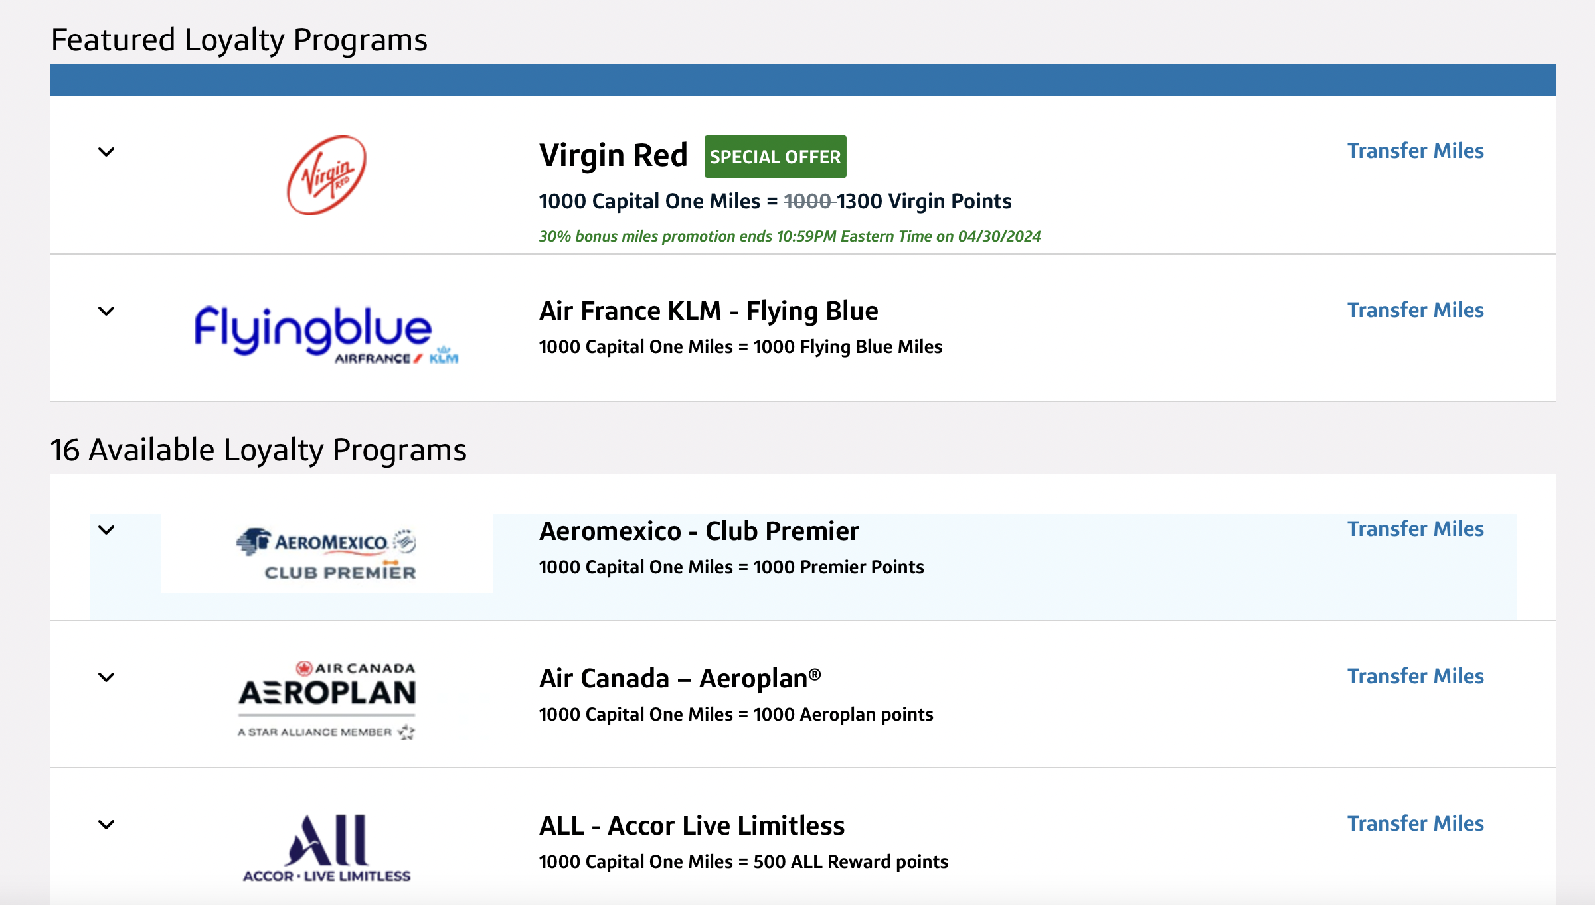Click the Virgin Red program title
Image resolution: width=1595 pixels, height=905 pixels.
pyautogui.click(x=613, y=155)
